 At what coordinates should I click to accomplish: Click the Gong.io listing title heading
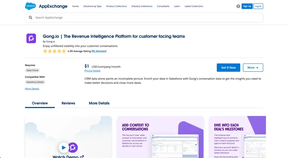click(x=114, y=36)
